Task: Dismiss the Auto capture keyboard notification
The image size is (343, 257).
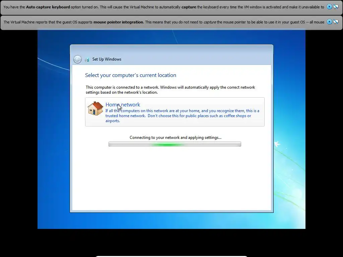Action: tap(329, 7)
